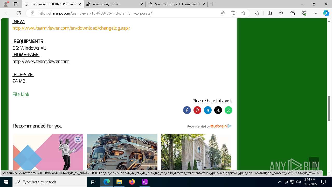Click the Recommended for you heading

coord(38,126)
